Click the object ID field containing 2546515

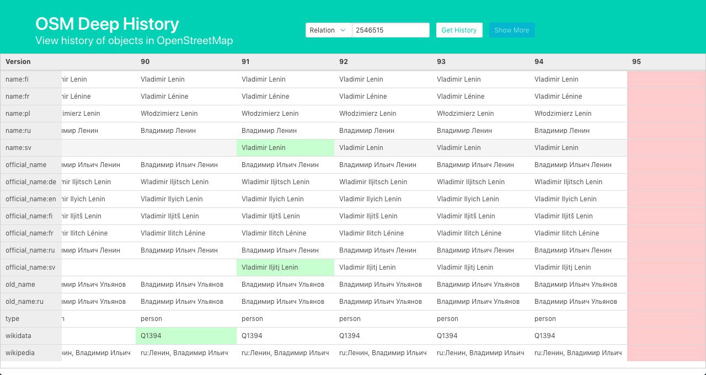pos(391,30)
